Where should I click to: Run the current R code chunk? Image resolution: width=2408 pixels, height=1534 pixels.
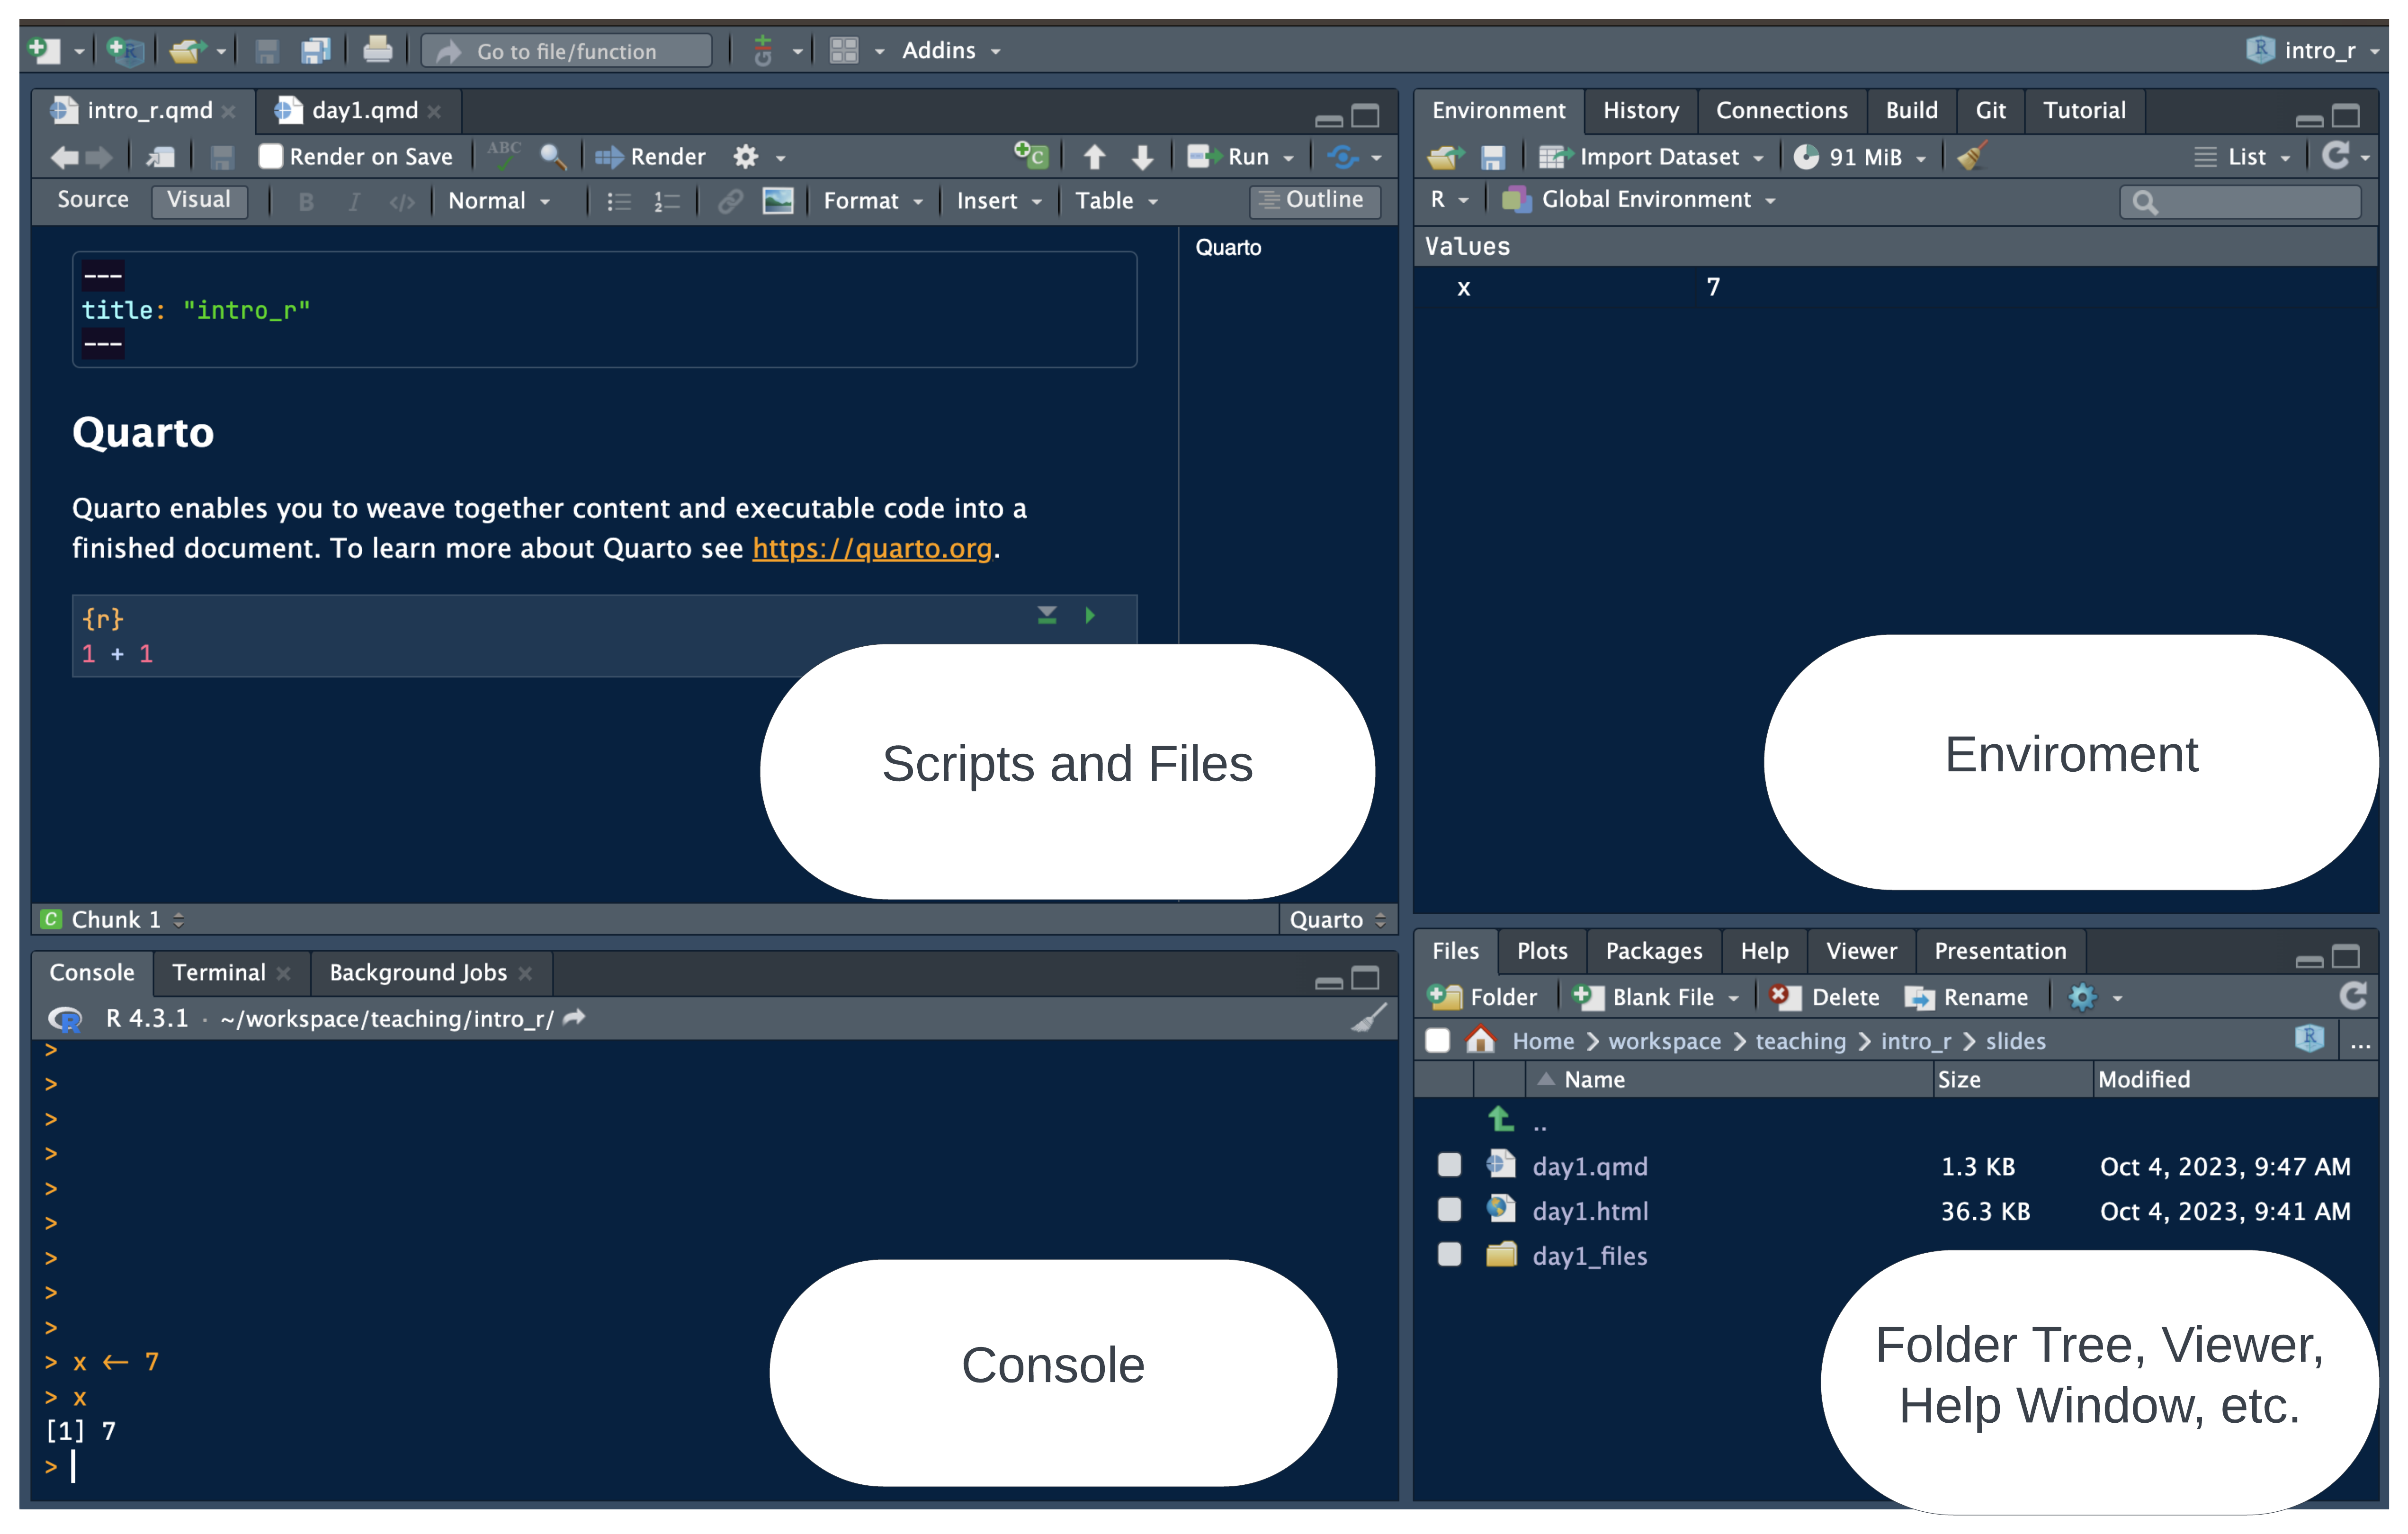(x=1090, y=615)
